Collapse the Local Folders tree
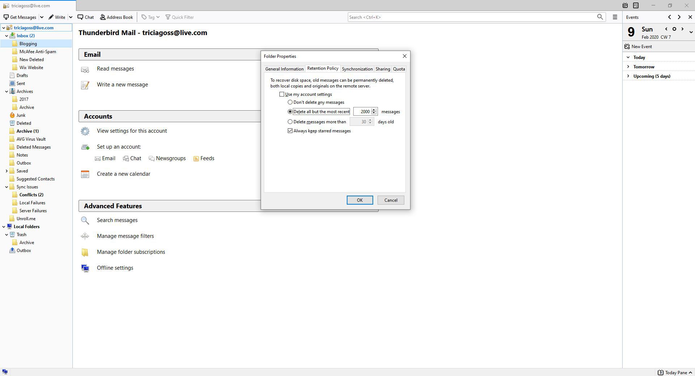 click(x=4, y=226)
